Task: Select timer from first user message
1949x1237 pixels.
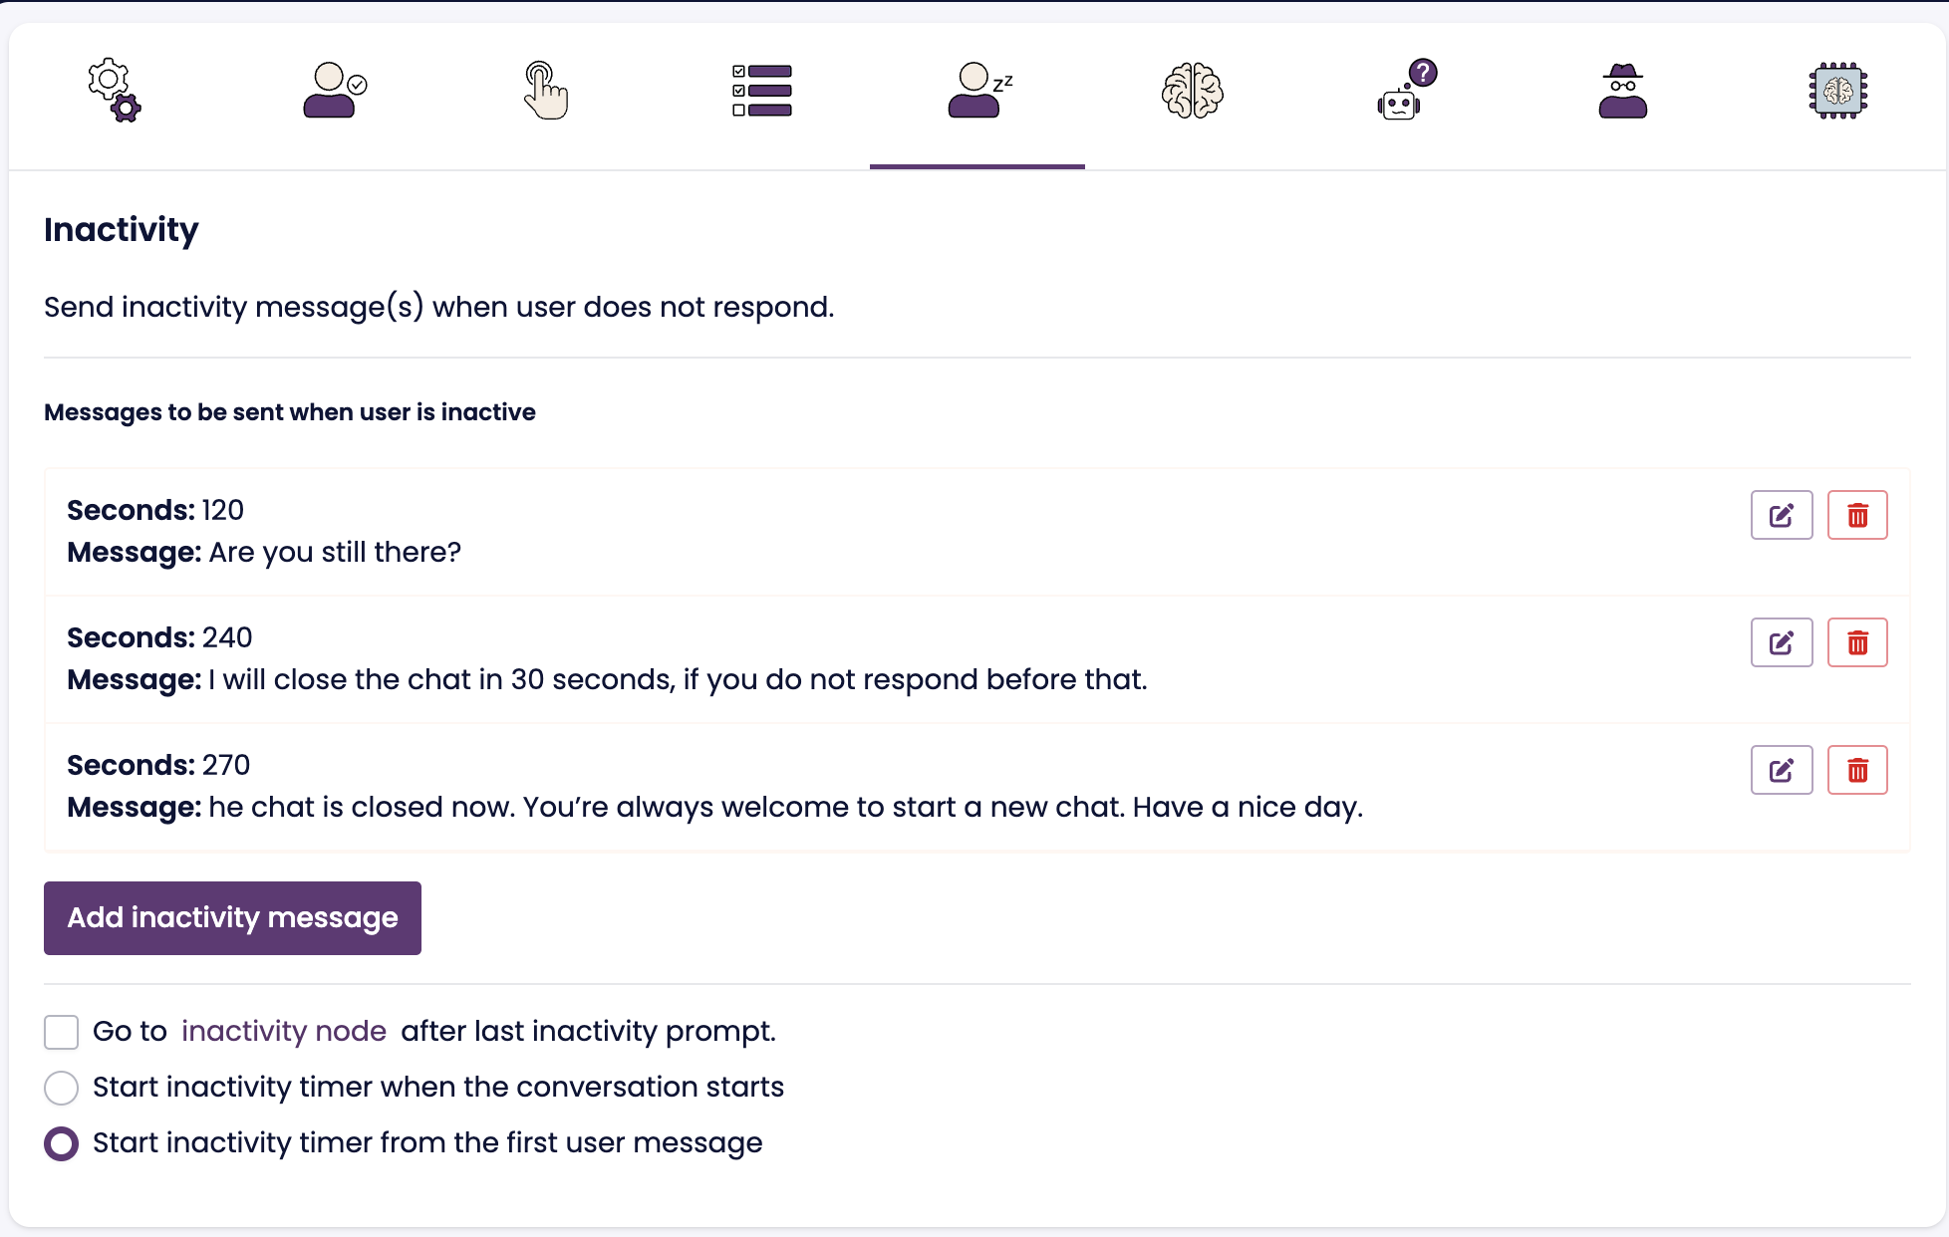Action: tap(62, 1143)
